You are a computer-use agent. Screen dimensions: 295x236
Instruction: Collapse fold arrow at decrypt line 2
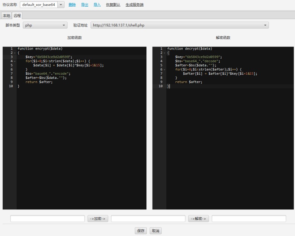[x=164, y=53]
